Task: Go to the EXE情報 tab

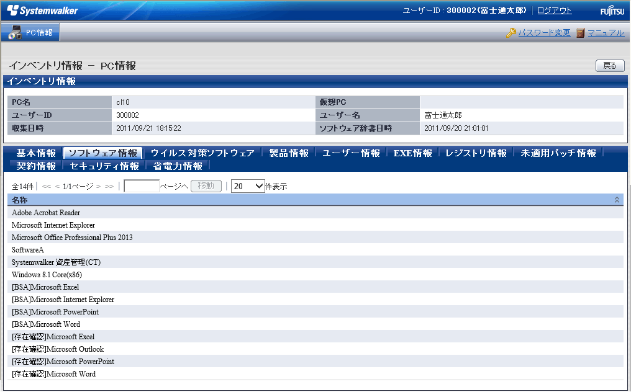Action: [413, 153]
